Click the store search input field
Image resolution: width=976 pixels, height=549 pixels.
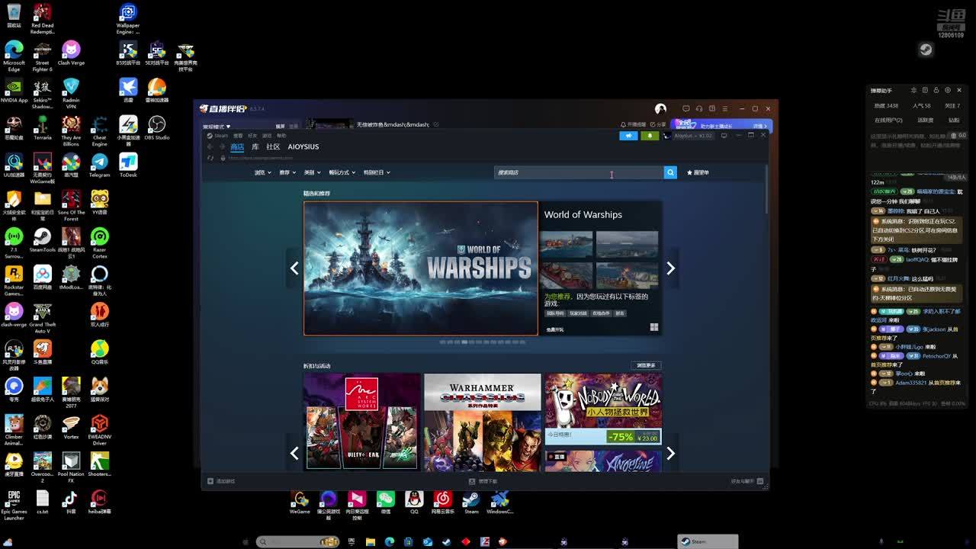(578, 172)
